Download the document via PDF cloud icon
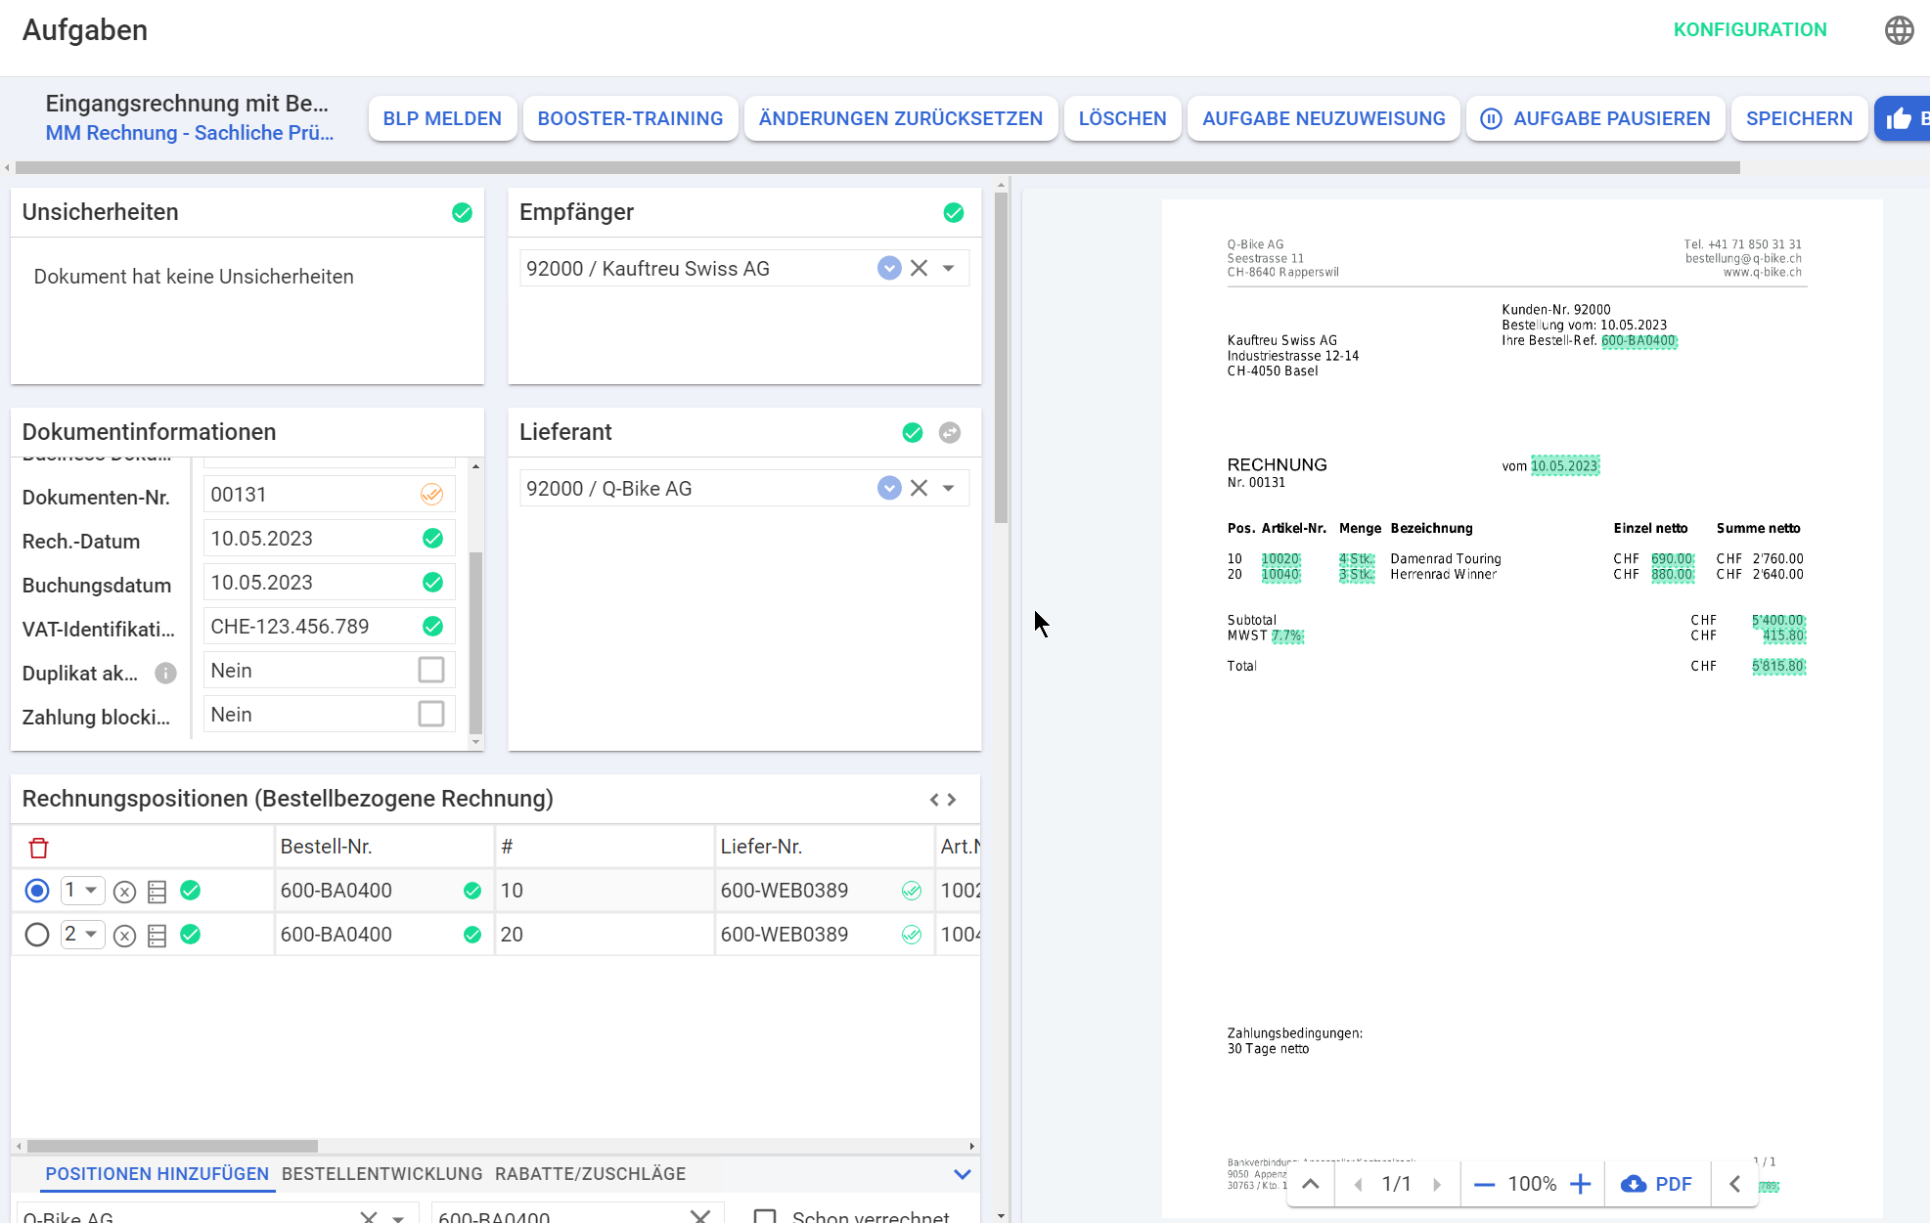The height and width of the screenshot is (1223, 1930). click(x=1656, y=1184)
